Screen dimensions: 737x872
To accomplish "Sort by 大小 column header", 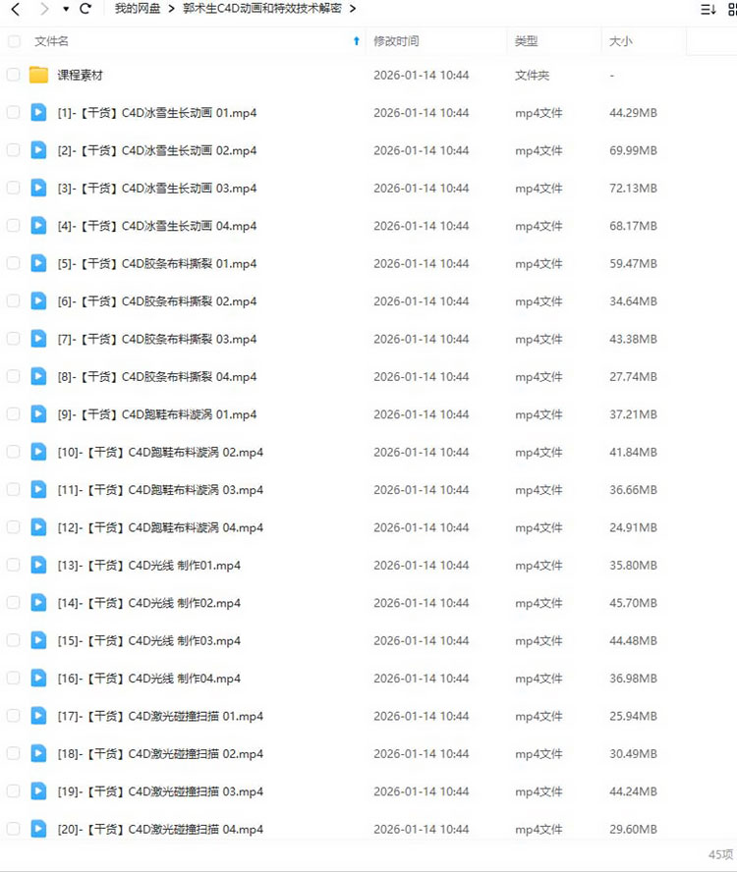I will click(620, 41).
